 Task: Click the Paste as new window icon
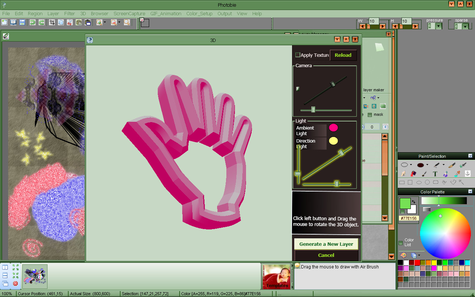click(x=88, y=22)
